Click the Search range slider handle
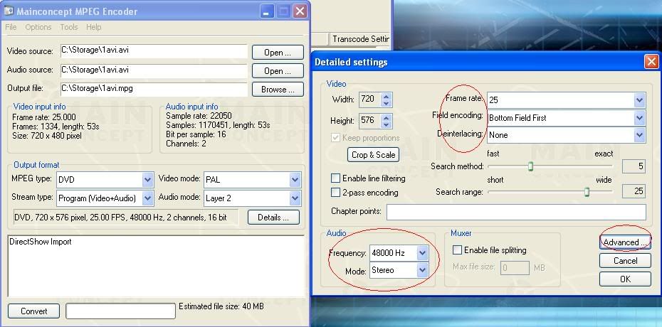 [x=587, y=192]
